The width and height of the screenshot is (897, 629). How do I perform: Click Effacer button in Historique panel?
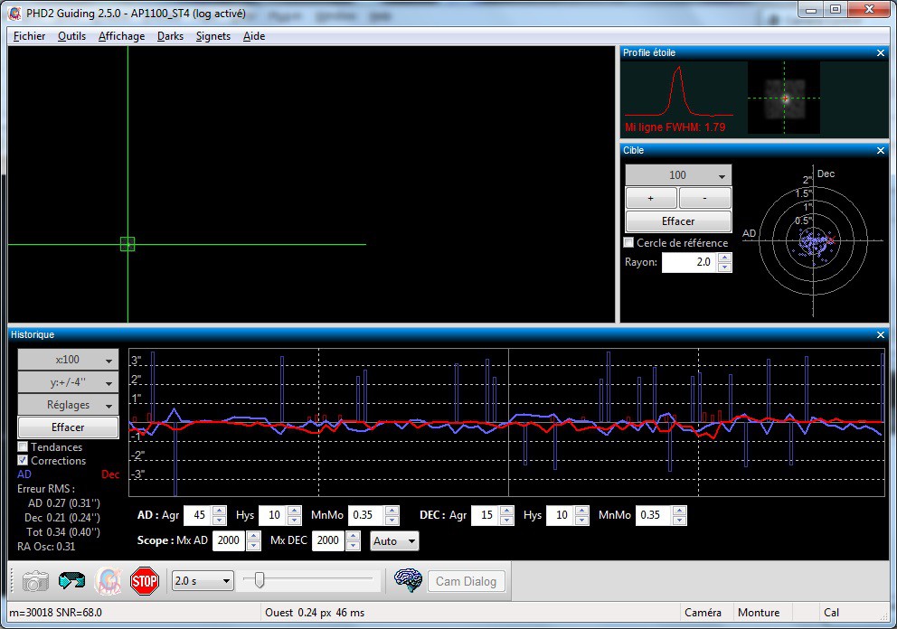coord(68,427)
